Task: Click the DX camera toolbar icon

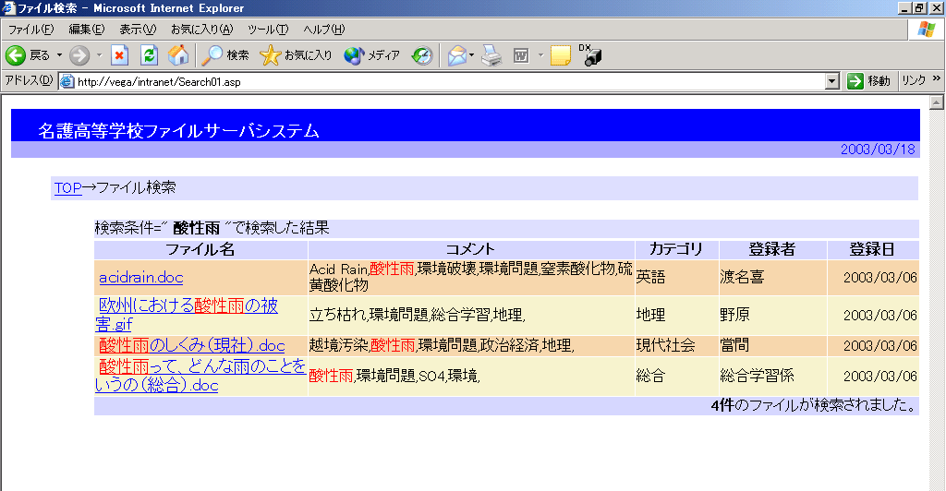Action: 590,54
